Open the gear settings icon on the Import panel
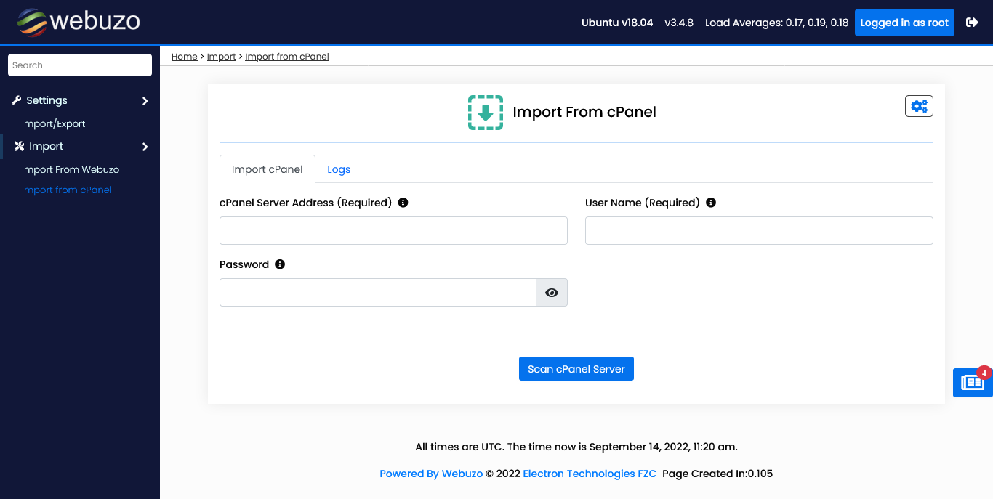 tap(918, 105)
